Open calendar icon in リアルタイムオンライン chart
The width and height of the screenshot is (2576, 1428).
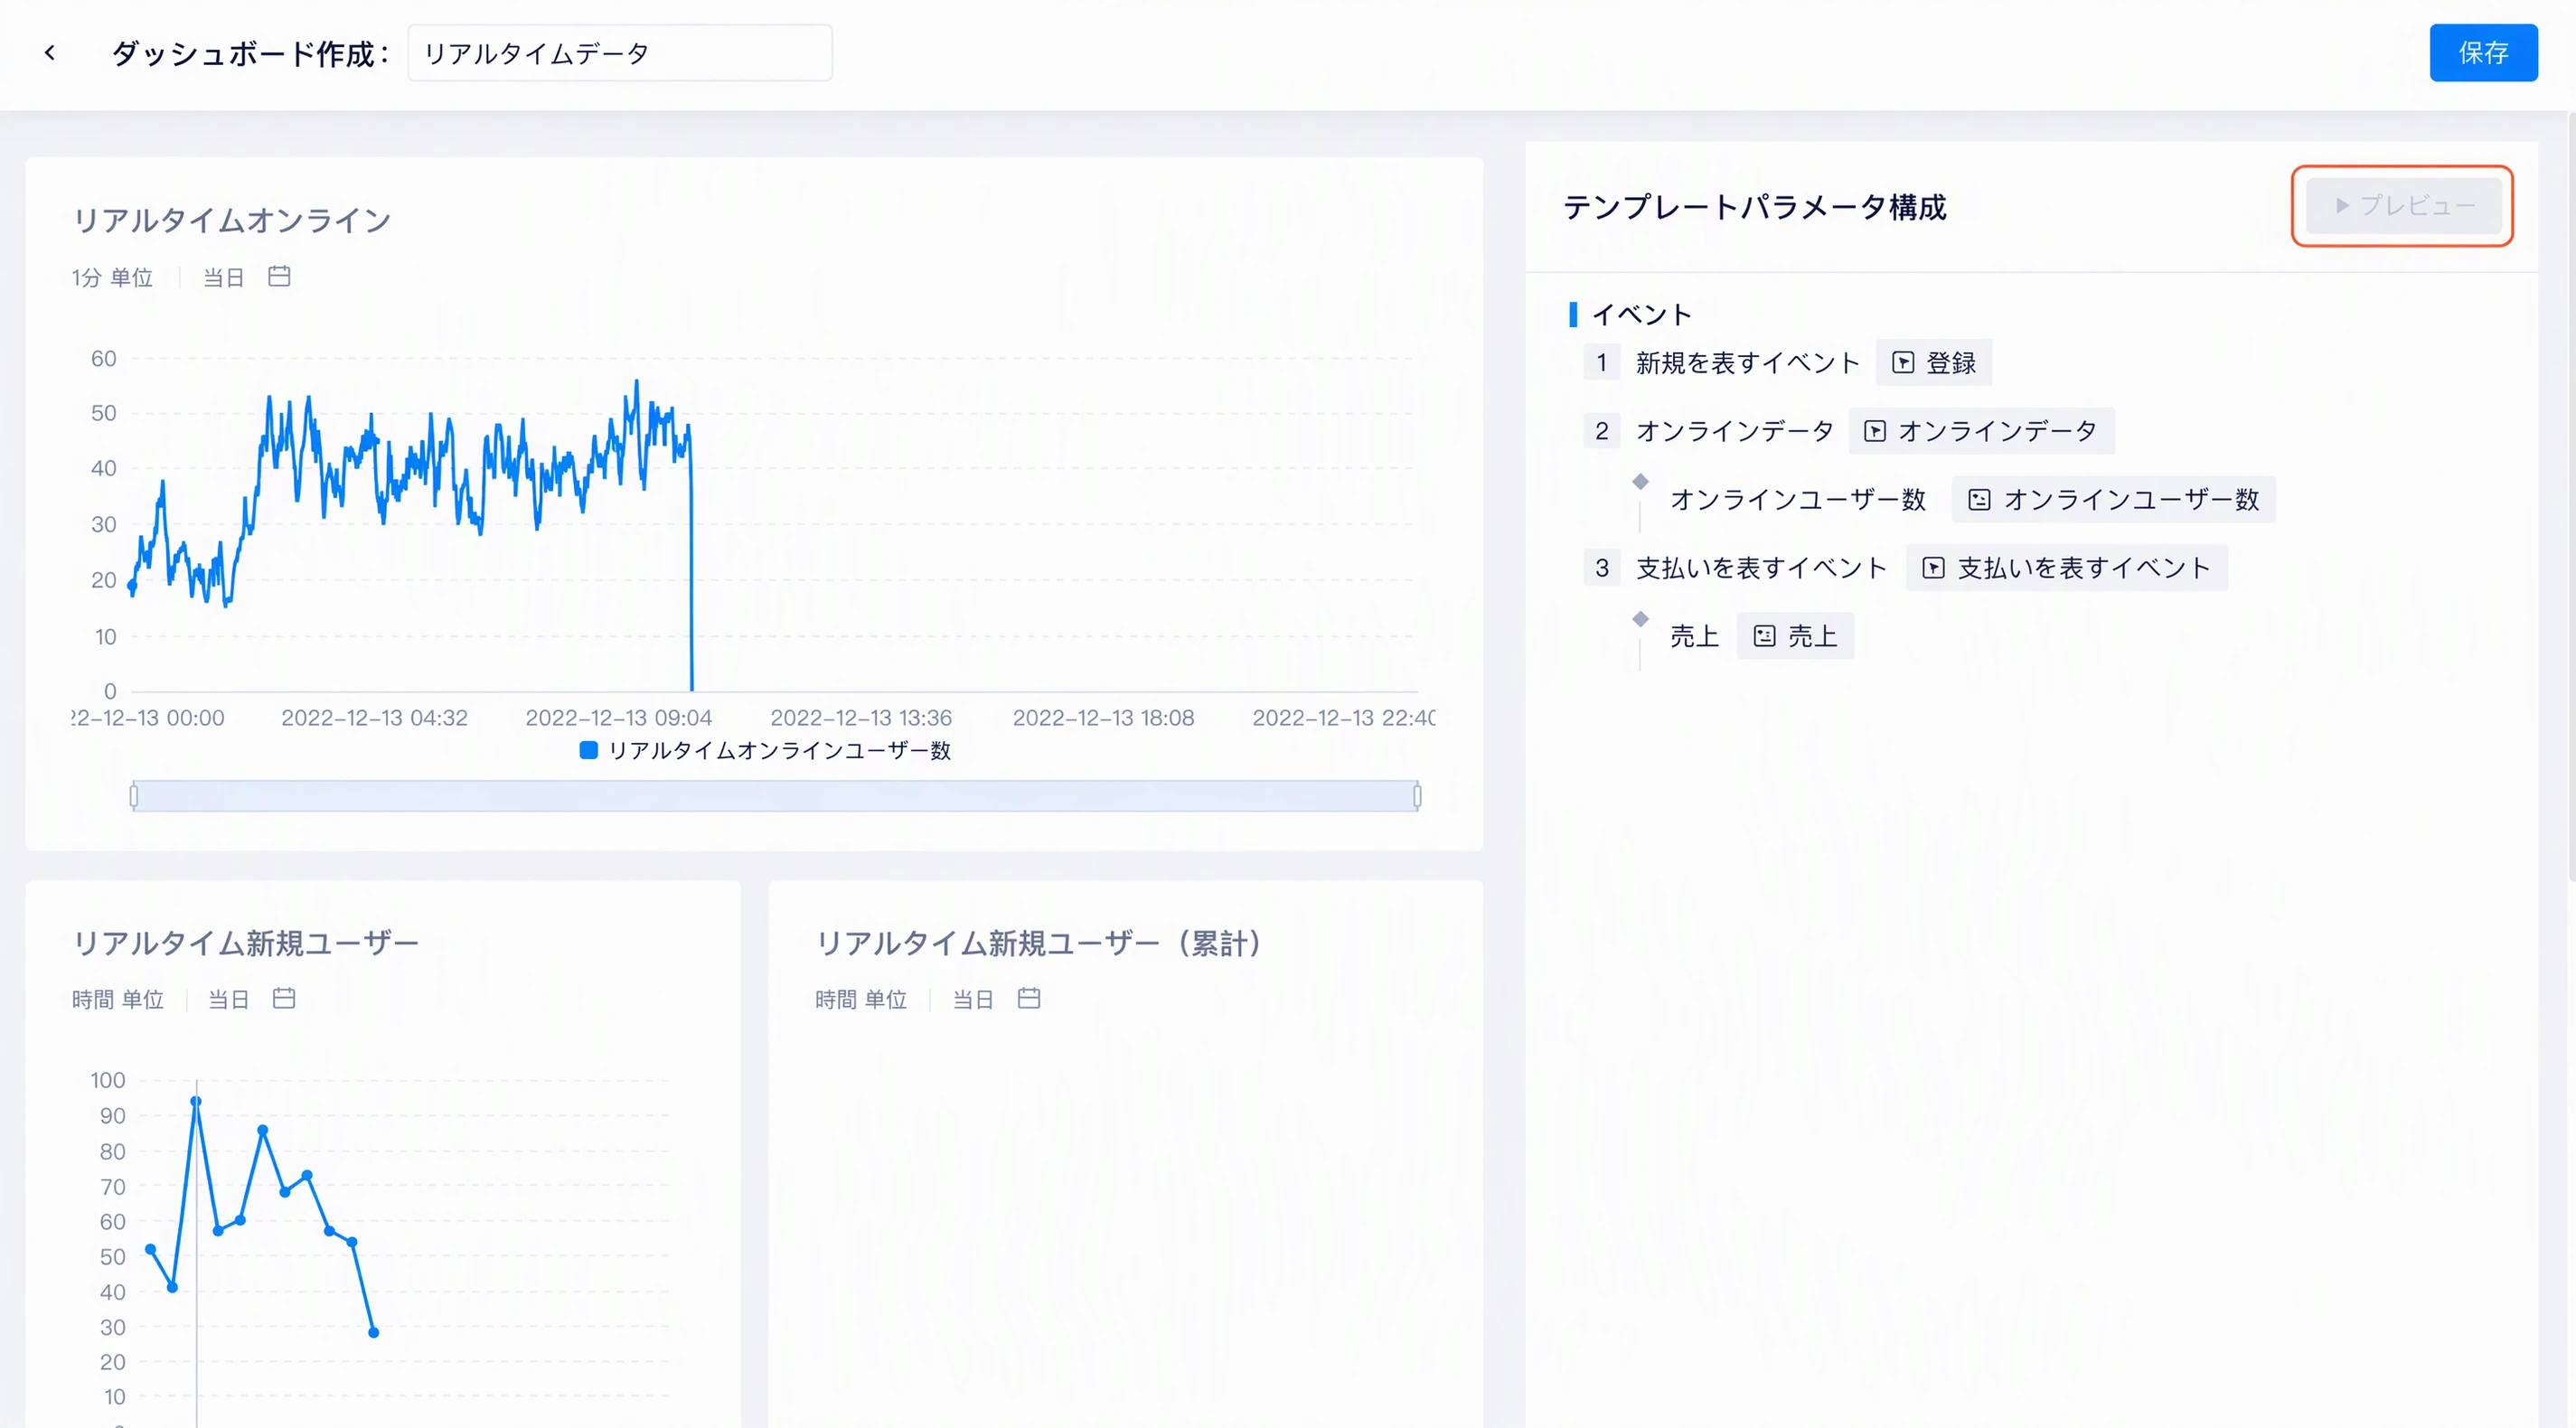[279, 276]
